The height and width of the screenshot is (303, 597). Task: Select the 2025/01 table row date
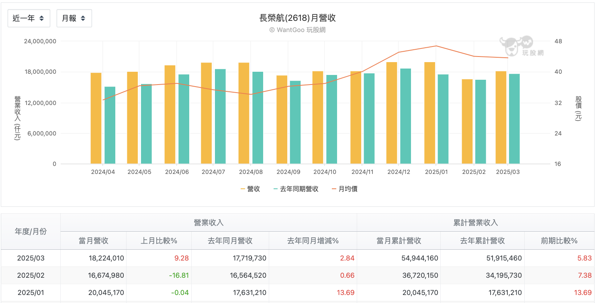click(31, 293)
